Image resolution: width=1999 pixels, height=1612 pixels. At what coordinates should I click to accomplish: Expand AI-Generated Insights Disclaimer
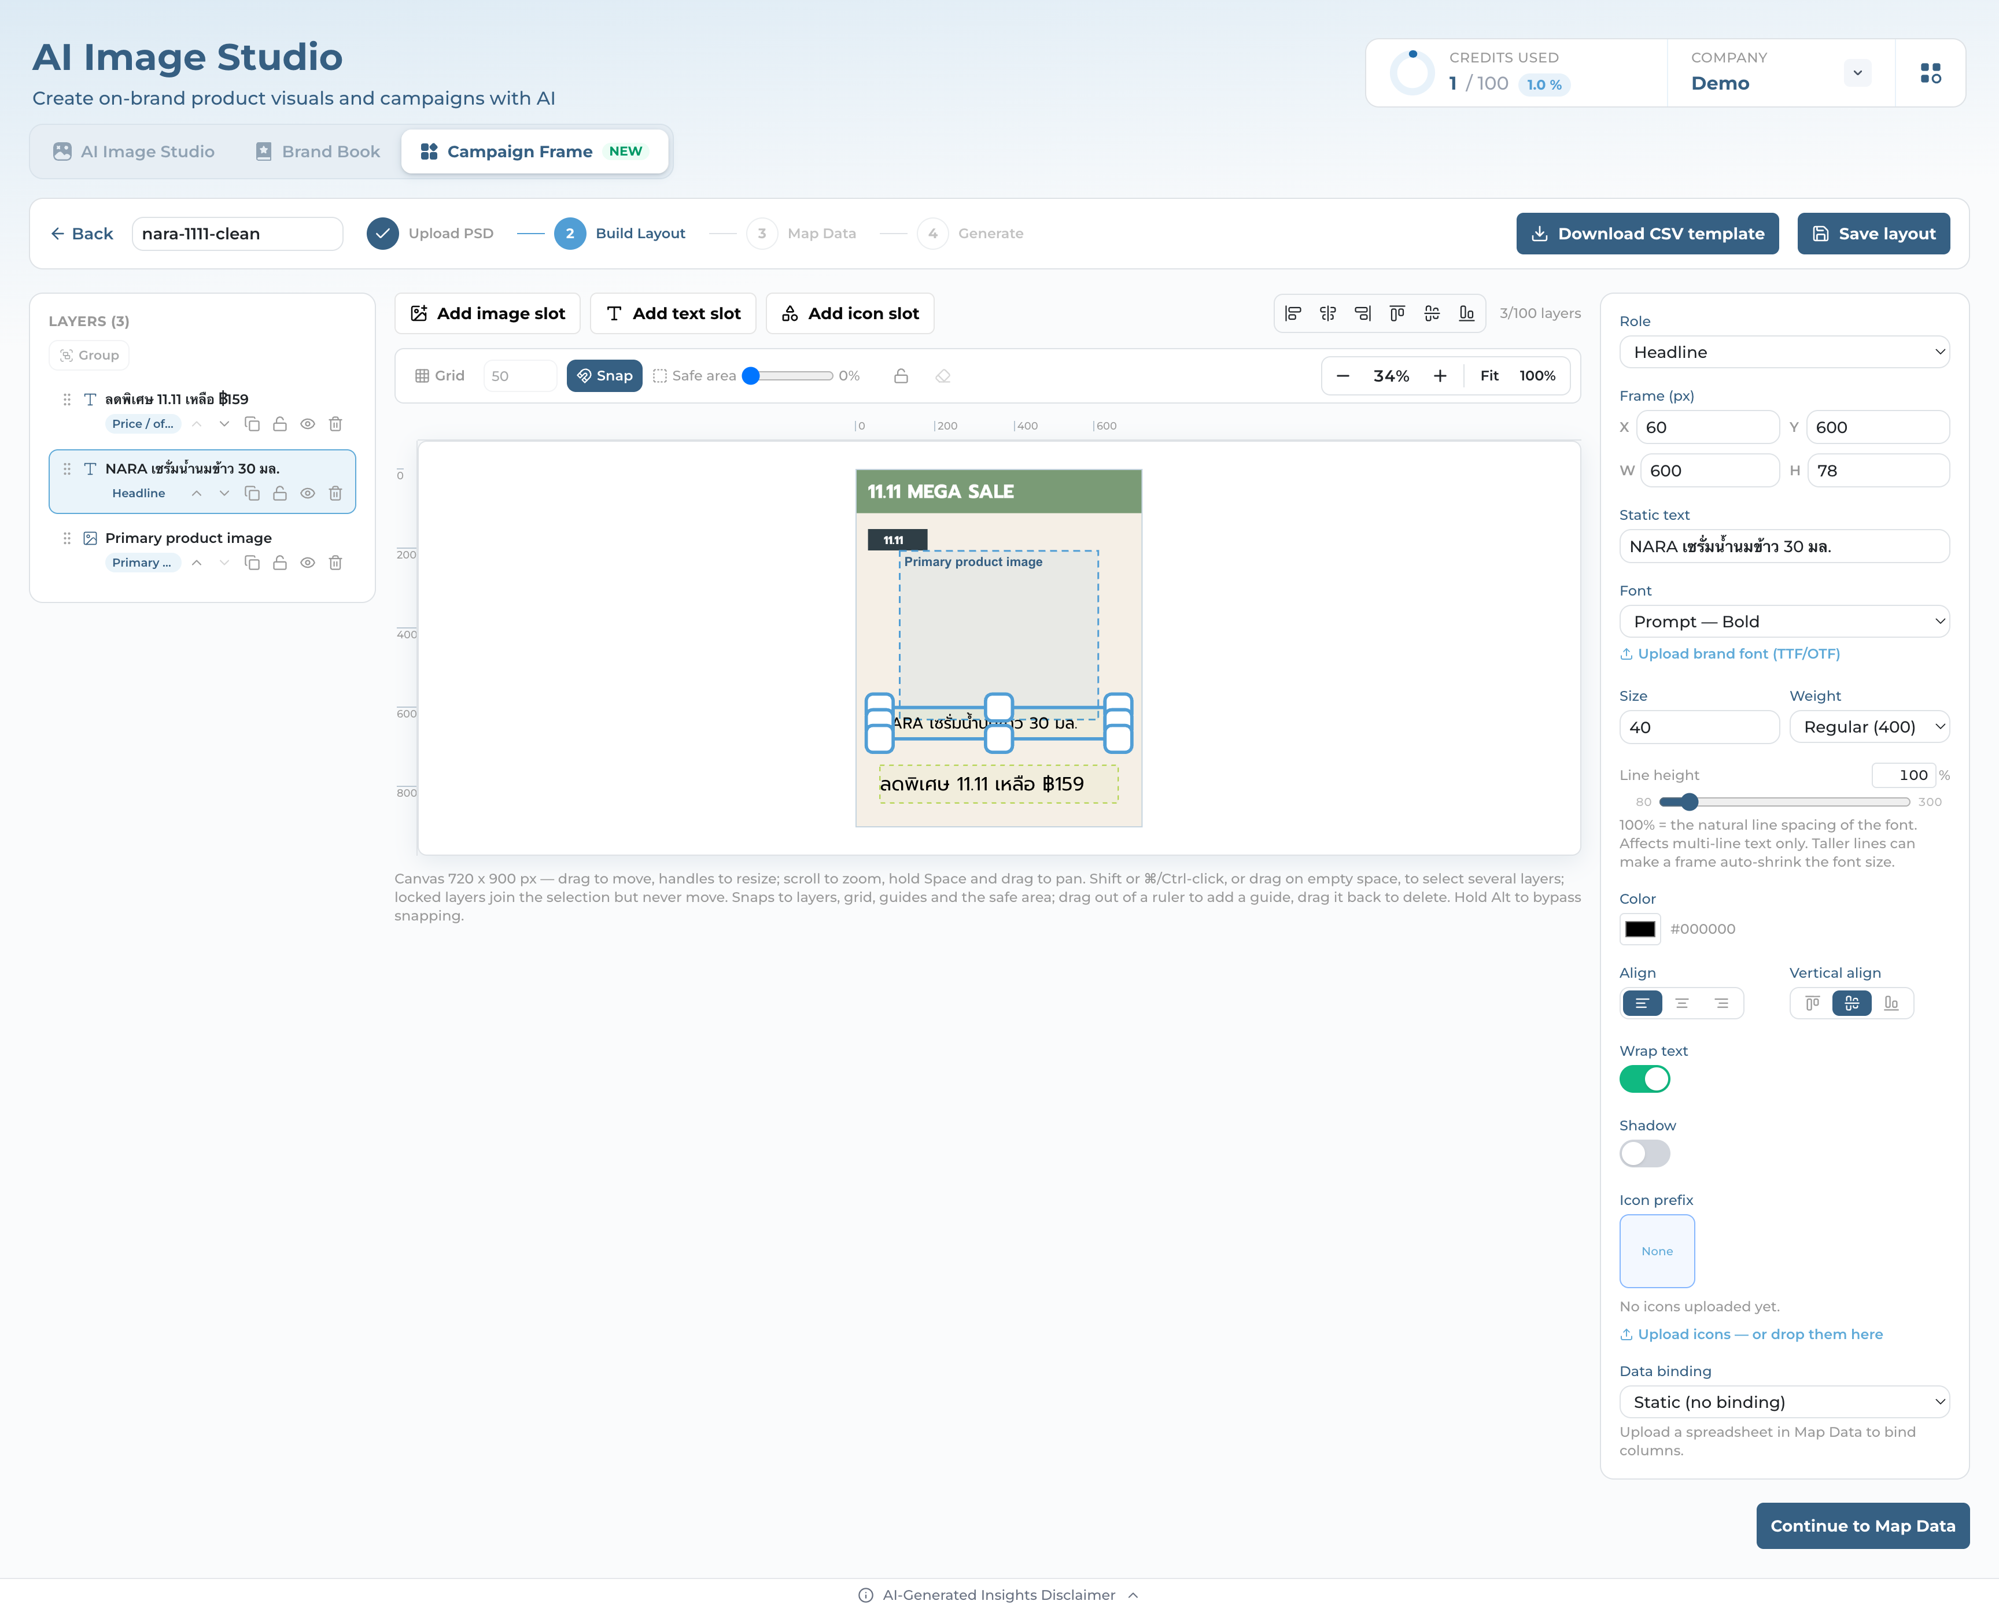[x=998, y=1594]
